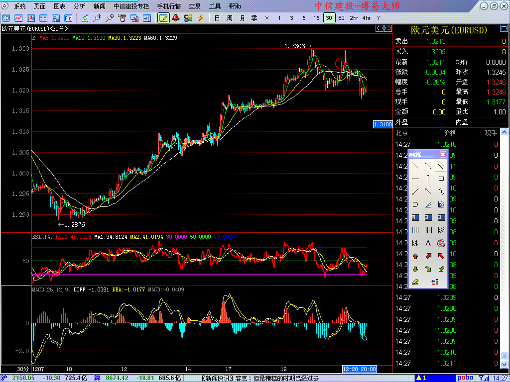Click the 12-20 20:00 time marker
The width and height of the screenshot is (510, 382).
coord(359,369)
